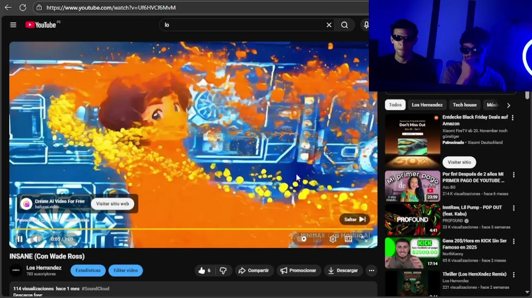The height and width of the screenshot is (298, 532).
Task: Click the PROFOUND channel name
Action: click(453, 221)
